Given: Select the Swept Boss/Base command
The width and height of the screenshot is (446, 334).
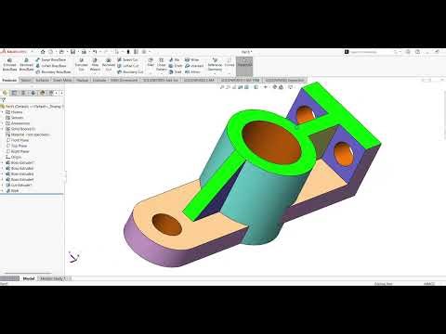Looking at the screenshot, I should pos(51,59).
